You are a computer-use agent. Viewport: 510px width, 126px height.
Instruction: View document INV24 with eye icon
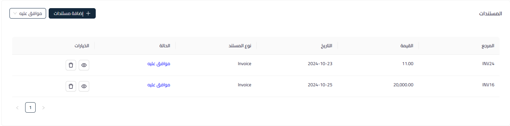[x=84, y=65]
